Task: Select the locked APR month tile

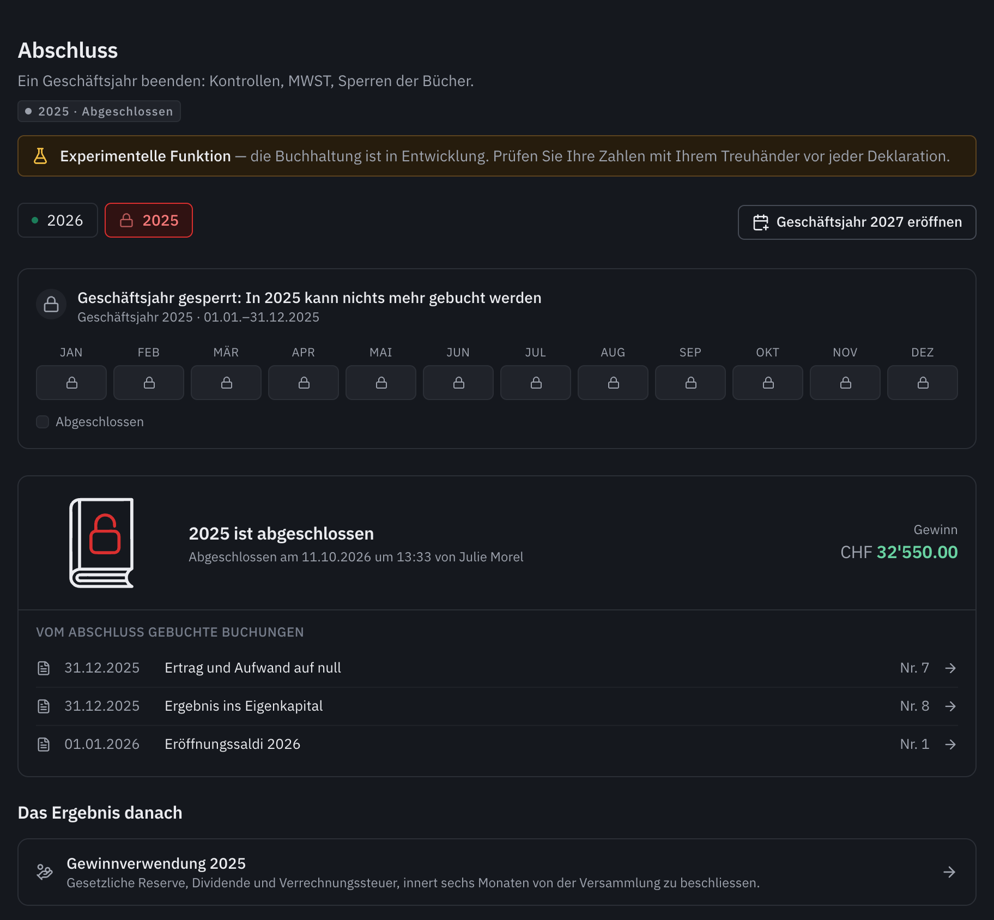Action: [304, 383]
